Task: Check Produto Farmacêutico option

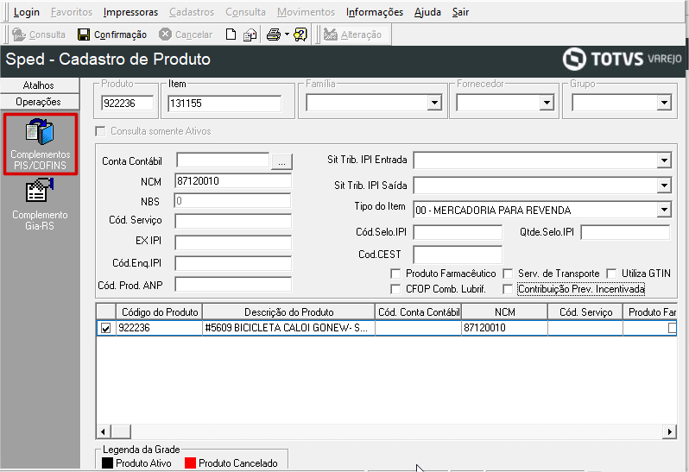Action: tap(395, 274)
